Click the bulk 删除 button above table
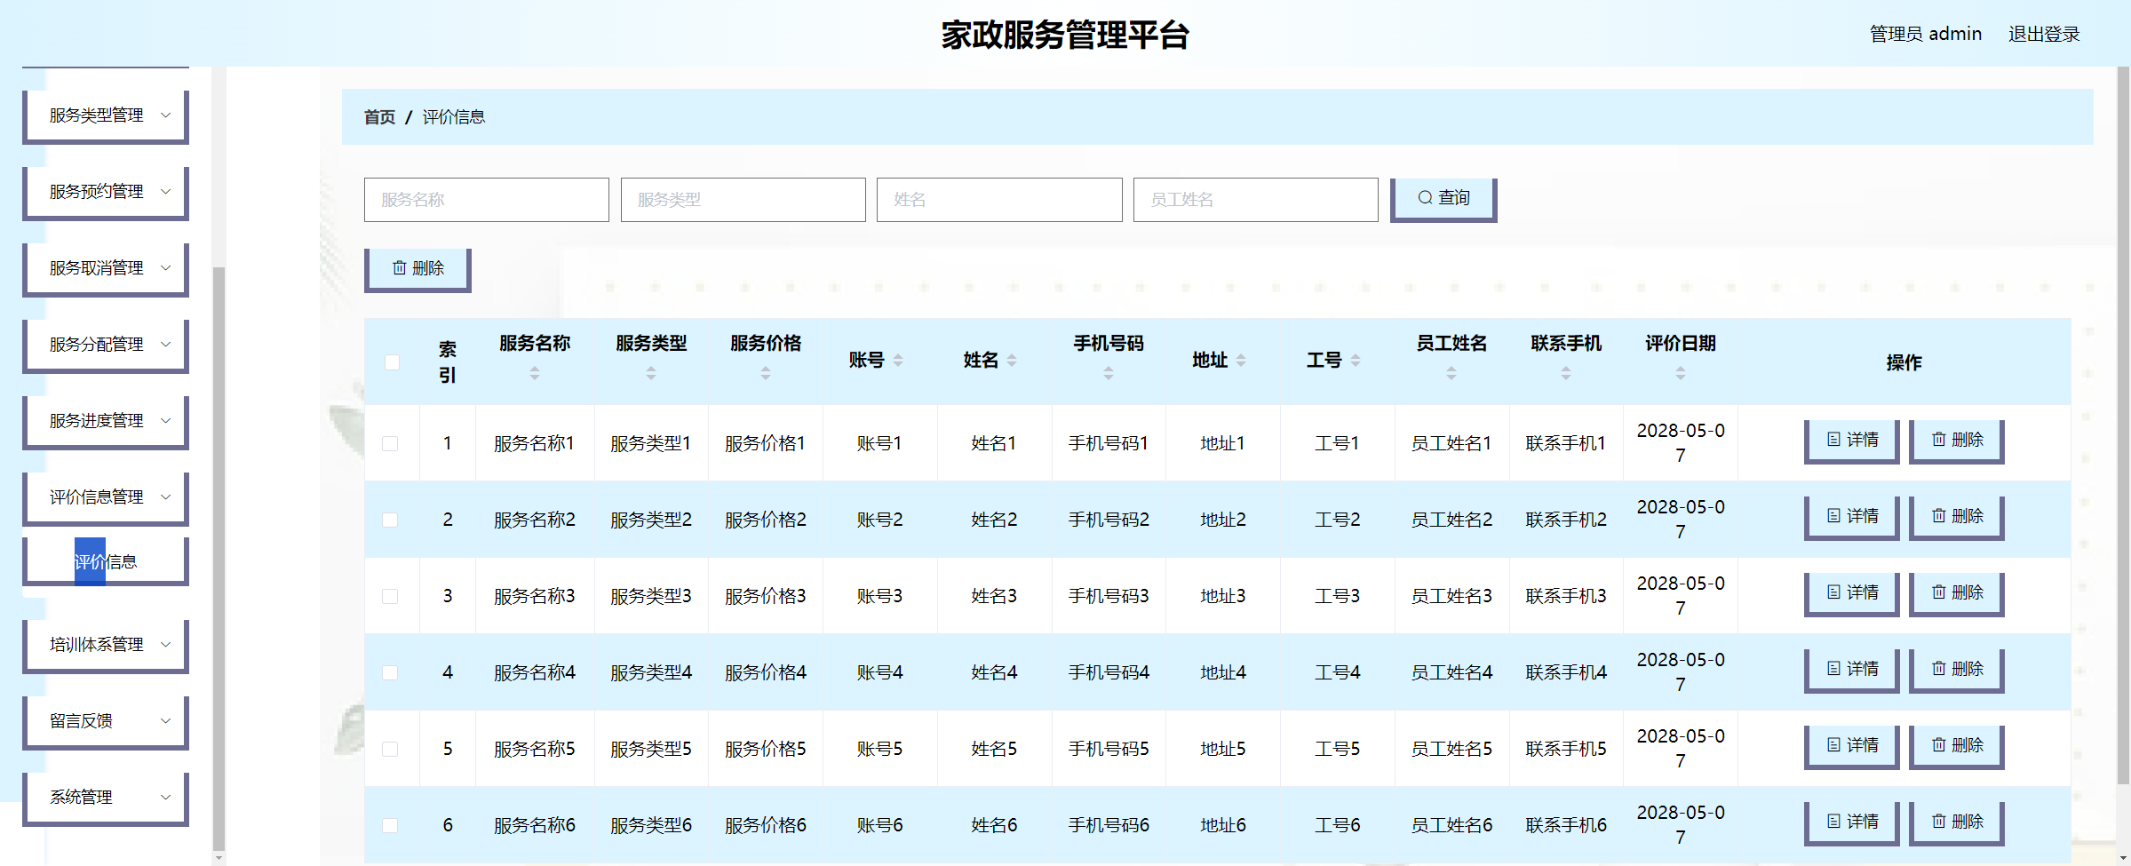The width and height of the screenshot is (2131, 866). 417,269
